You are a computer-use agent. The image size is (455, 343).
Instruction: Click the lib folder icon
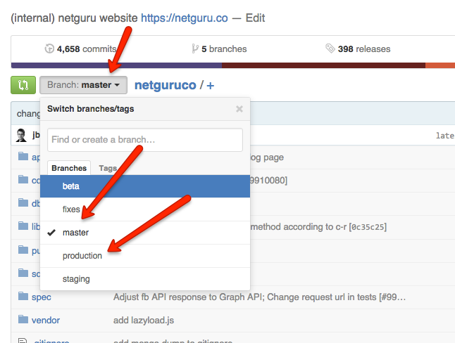tap(23, 226)
